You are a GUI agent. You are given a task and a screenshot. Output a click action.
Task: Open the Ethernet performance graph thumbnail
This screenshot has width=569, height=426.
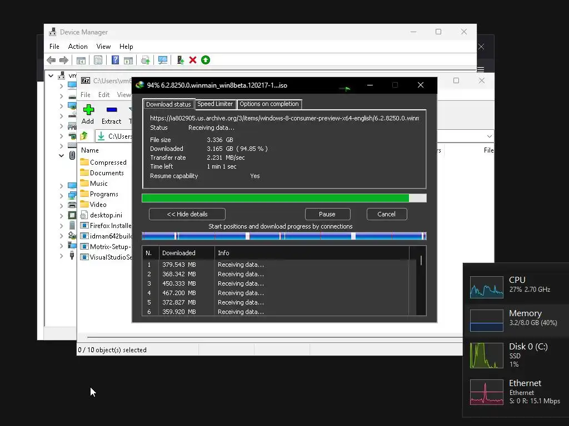point(487,392)
